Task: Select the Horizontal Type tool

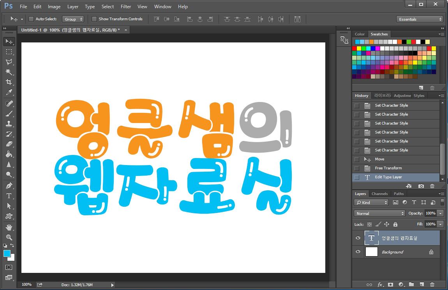Action: point(9,196)
